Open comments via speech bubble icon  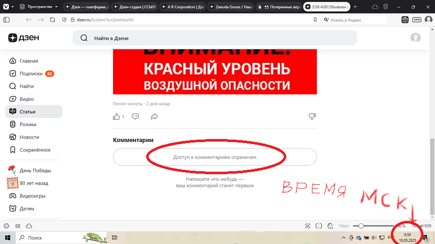click(136, 116)
